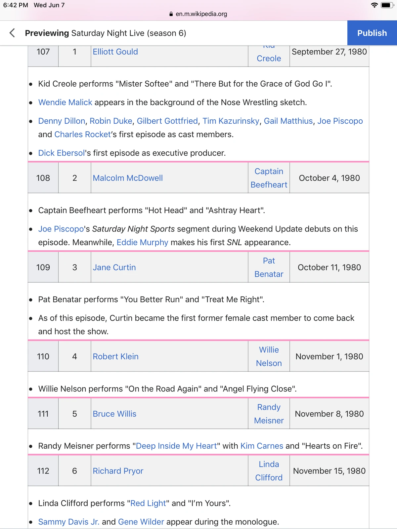
Task: Open the Bruce Willis link
Action: pos(114,414)
